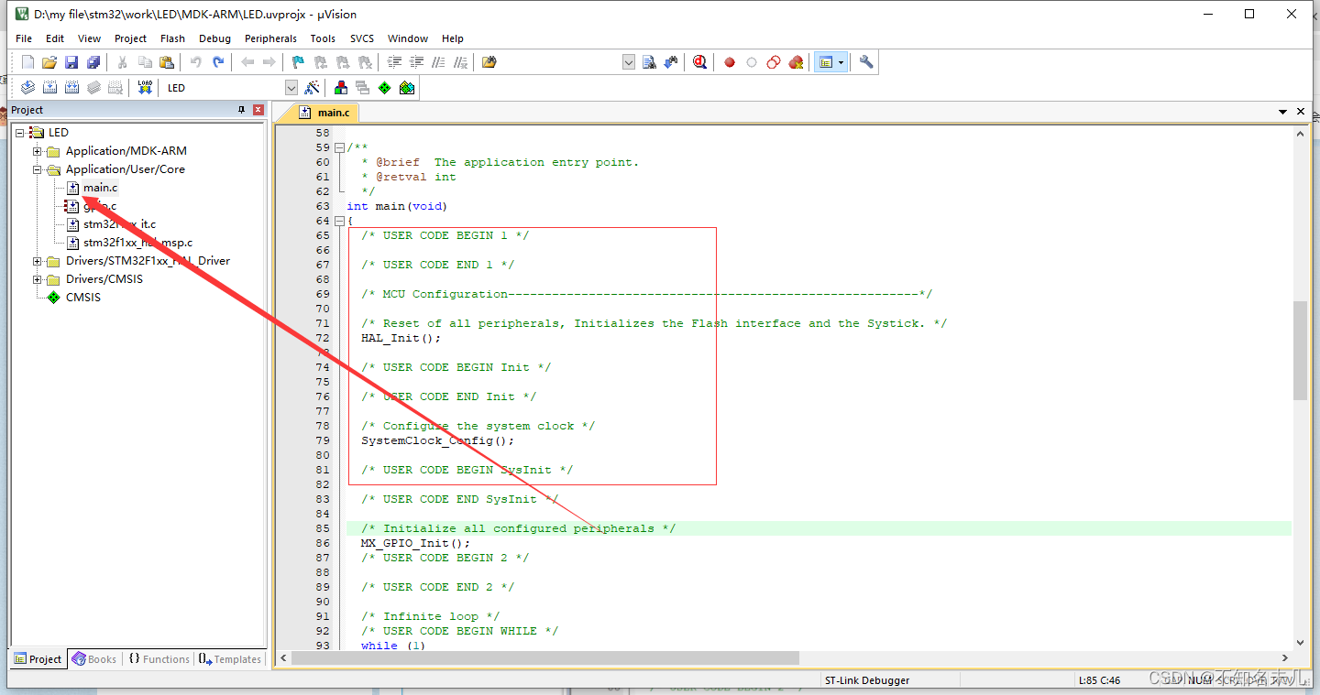Close the Project panel
Viewport: 1320px width, 695px height.
258,110
